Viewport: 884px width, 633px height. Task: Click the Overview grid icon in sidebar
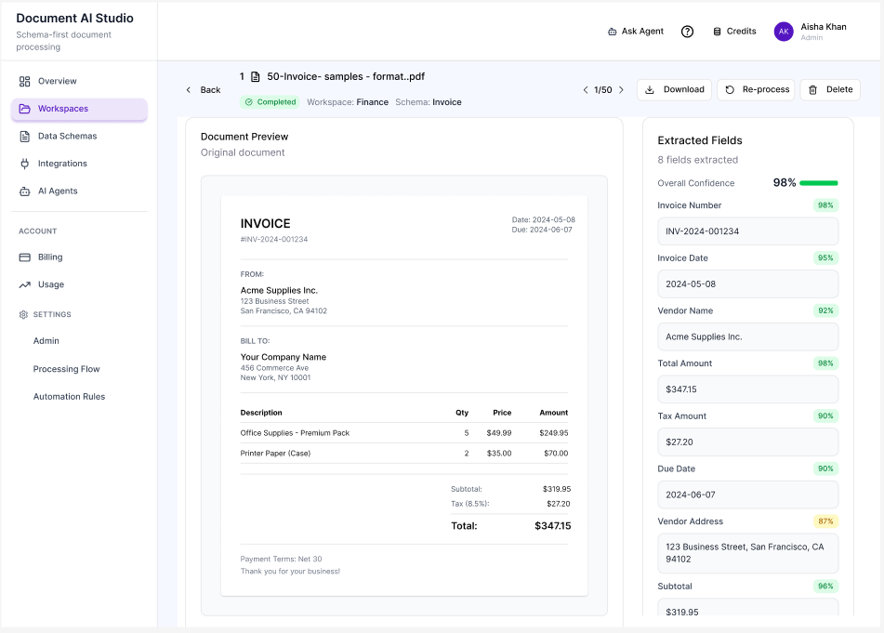[x=24, y=81]
